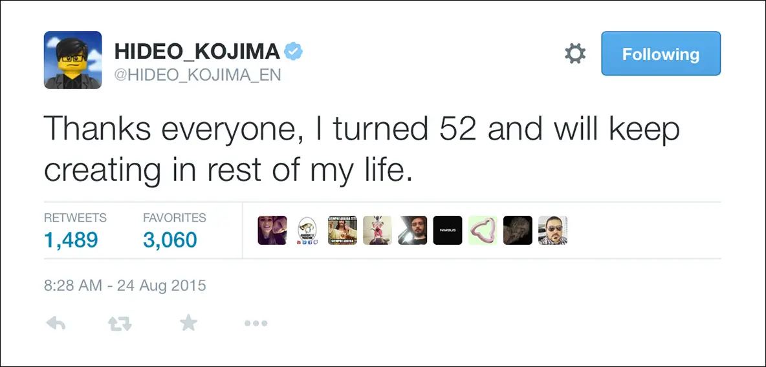This screenshot has width=766, height=367.
Task: Click the reply arrow icon
Action: tap(56, 324)
